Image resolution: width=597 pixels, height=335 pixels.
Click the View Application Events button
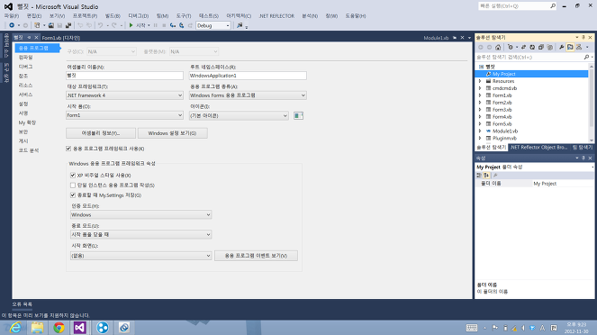[x=256, y=256]
